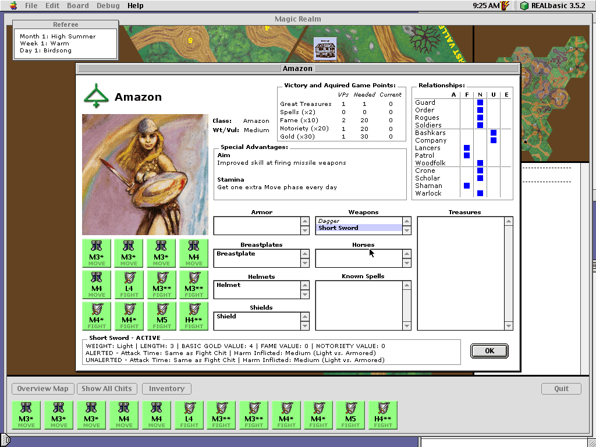Toggle Company unfriendly relationship square
Viewport: 596px width, 447px height.
[x=494, y=140]
